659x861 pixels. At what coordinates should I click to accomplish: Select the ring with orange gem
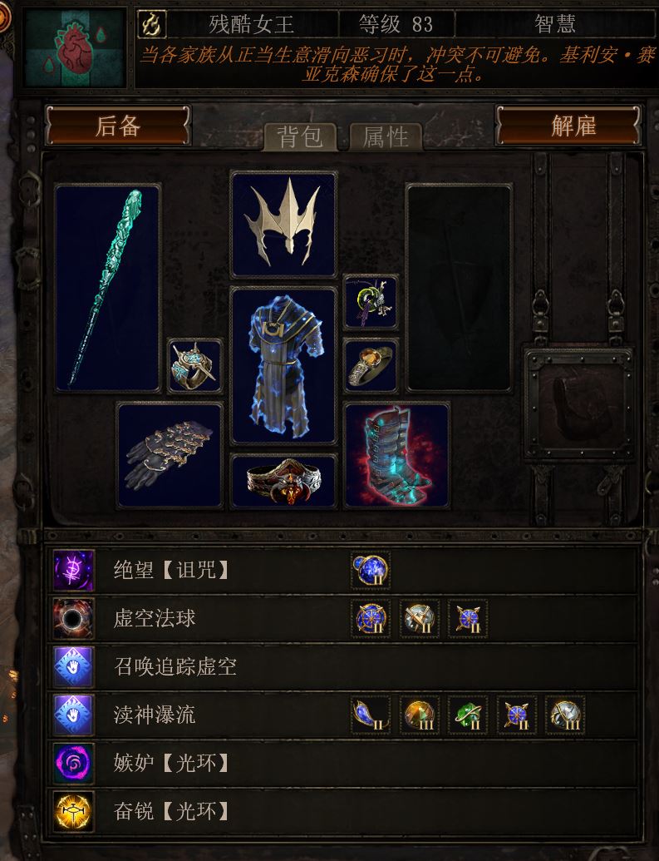371,364
